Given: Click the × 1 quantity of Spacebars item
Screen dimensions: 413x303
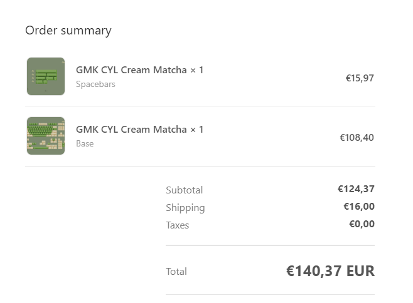Looking at the screenshot, I should [196, 70].
